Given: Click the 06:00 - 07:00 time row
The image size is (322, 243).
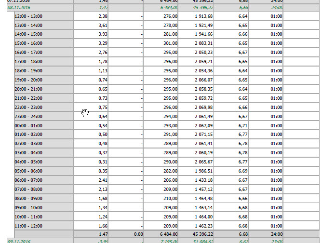Looking at the screenshot, I should (167, 180).
